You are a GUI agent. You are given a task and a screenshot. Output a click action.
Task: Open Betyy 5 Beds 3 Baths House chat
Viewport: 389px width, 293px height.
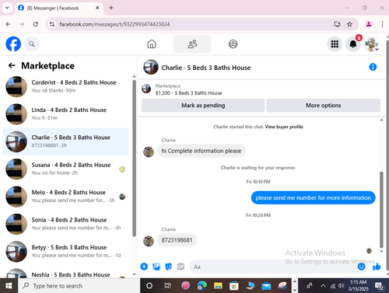click(65, 252)
